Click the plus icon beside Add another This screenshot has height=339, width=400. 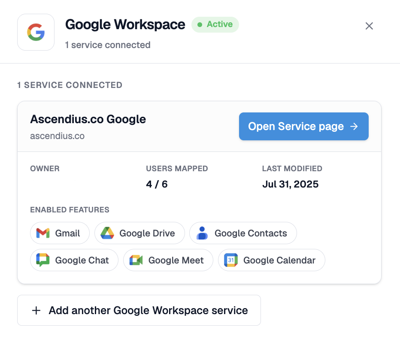click(36, 310)
